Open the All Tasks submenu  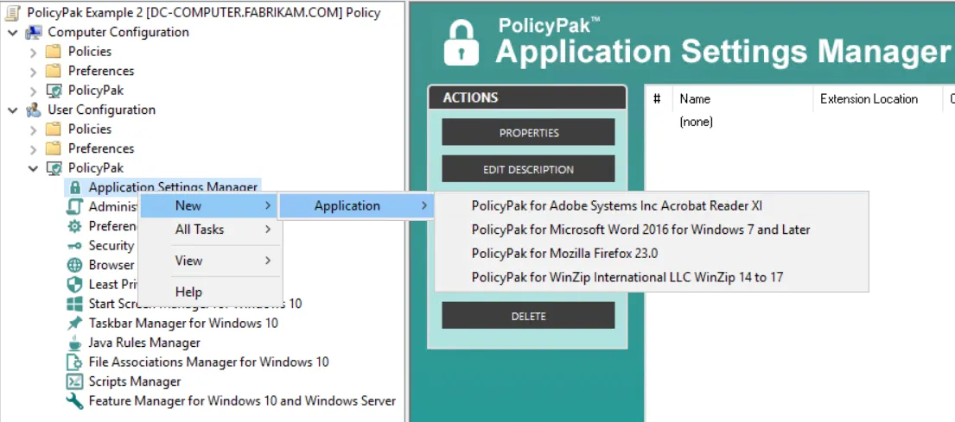pos(209,230)
